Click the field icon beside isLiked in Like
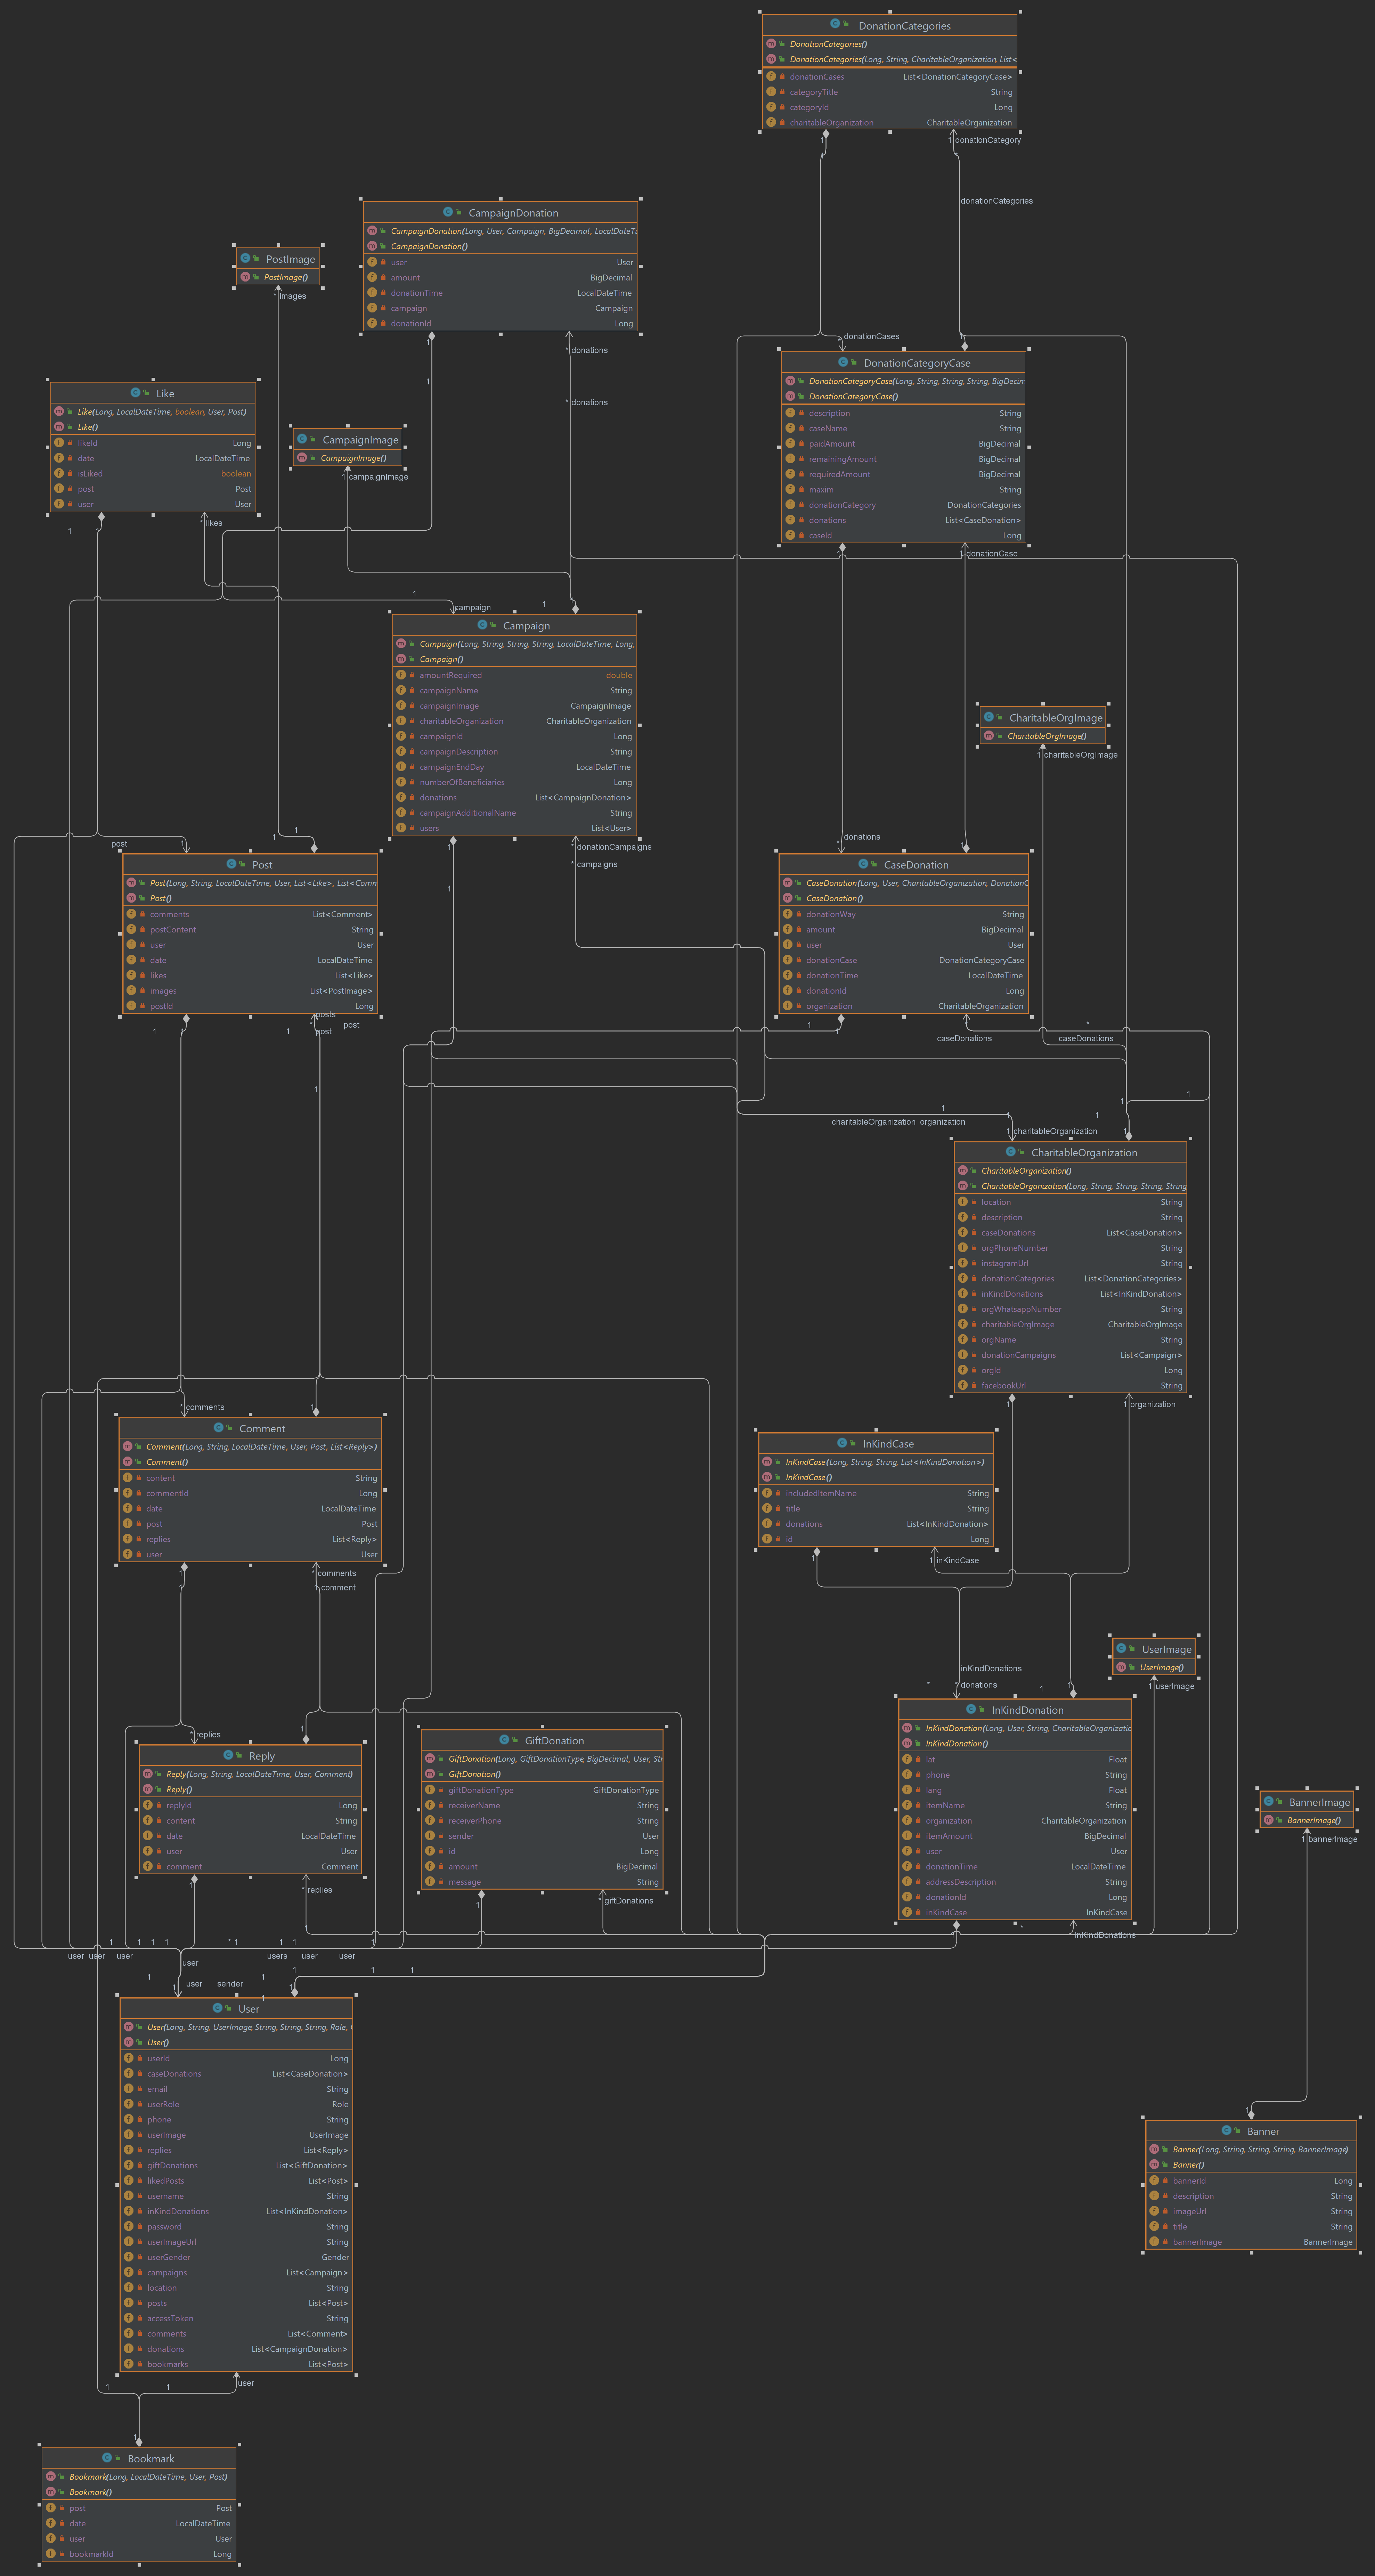The image size is (1375, 2576). click(x=59, y=473)
